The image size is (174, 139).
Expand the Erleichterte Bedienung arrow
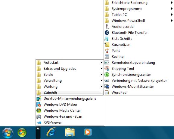[172, 3]
